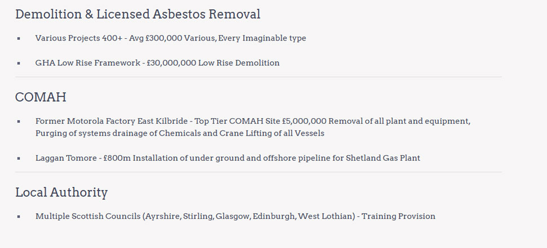Click the bullet beside Former Motorola Factory
The image size is (547, 248).
[19, 121]
